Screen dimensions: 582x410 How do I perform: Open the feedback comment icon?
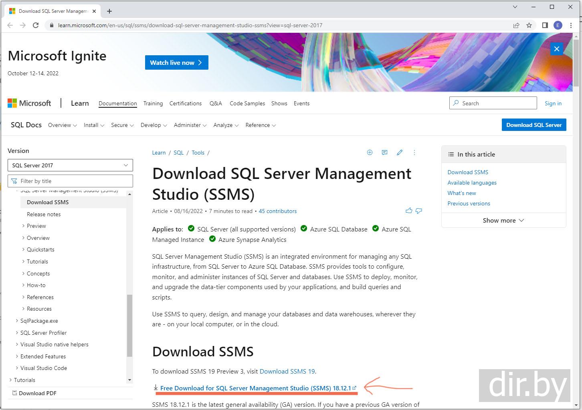pyautogui.click(x=384, y=153)
